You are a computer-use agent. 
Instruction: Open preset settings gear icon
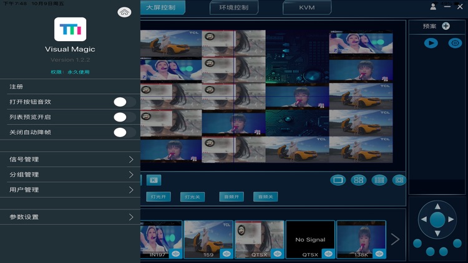pyautogui.click(x=455, y=43)
